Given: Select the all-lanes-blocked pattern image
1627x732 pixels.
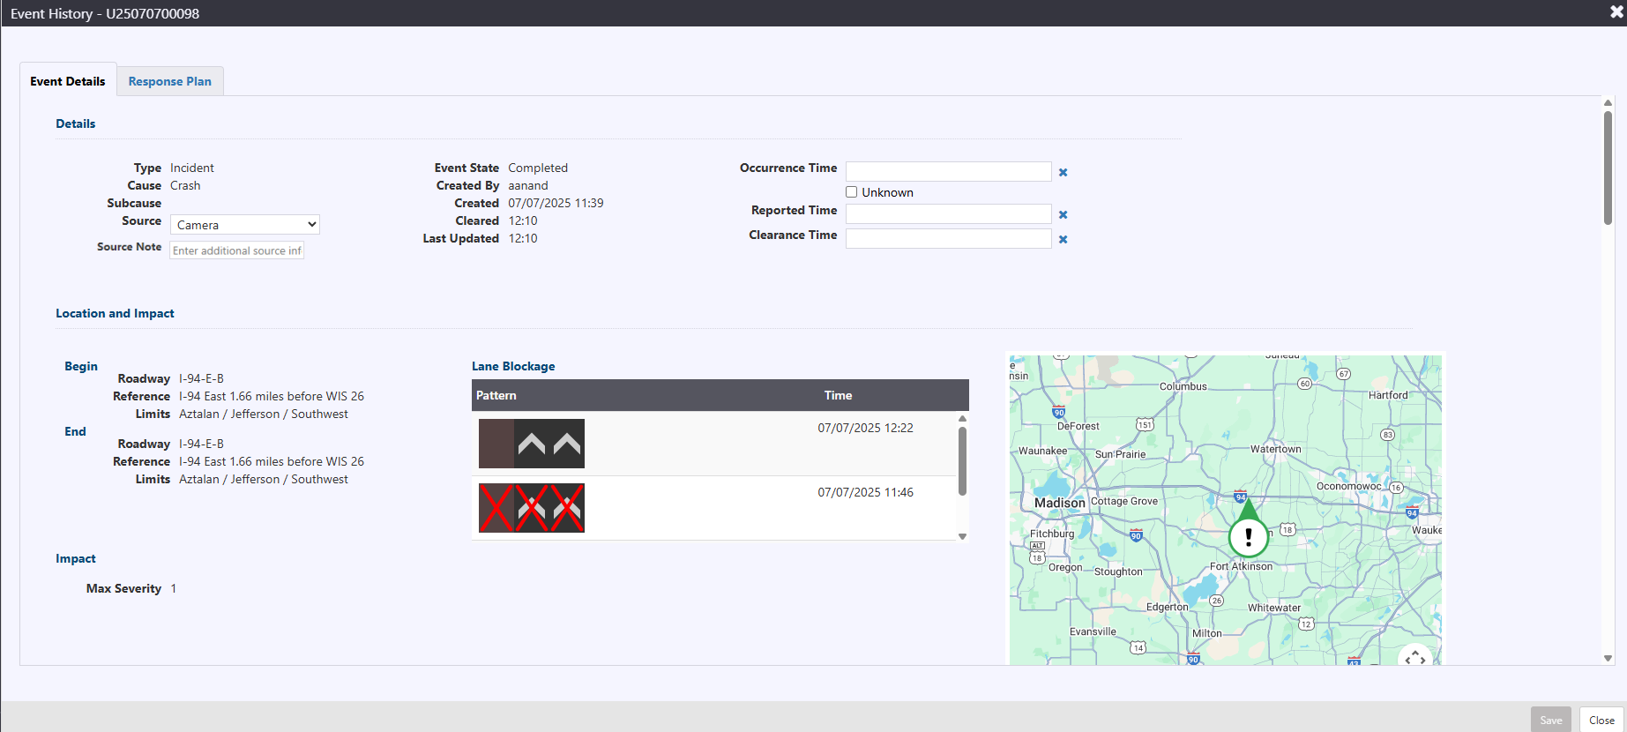Looking at the screenshot, I should [531, 508].
